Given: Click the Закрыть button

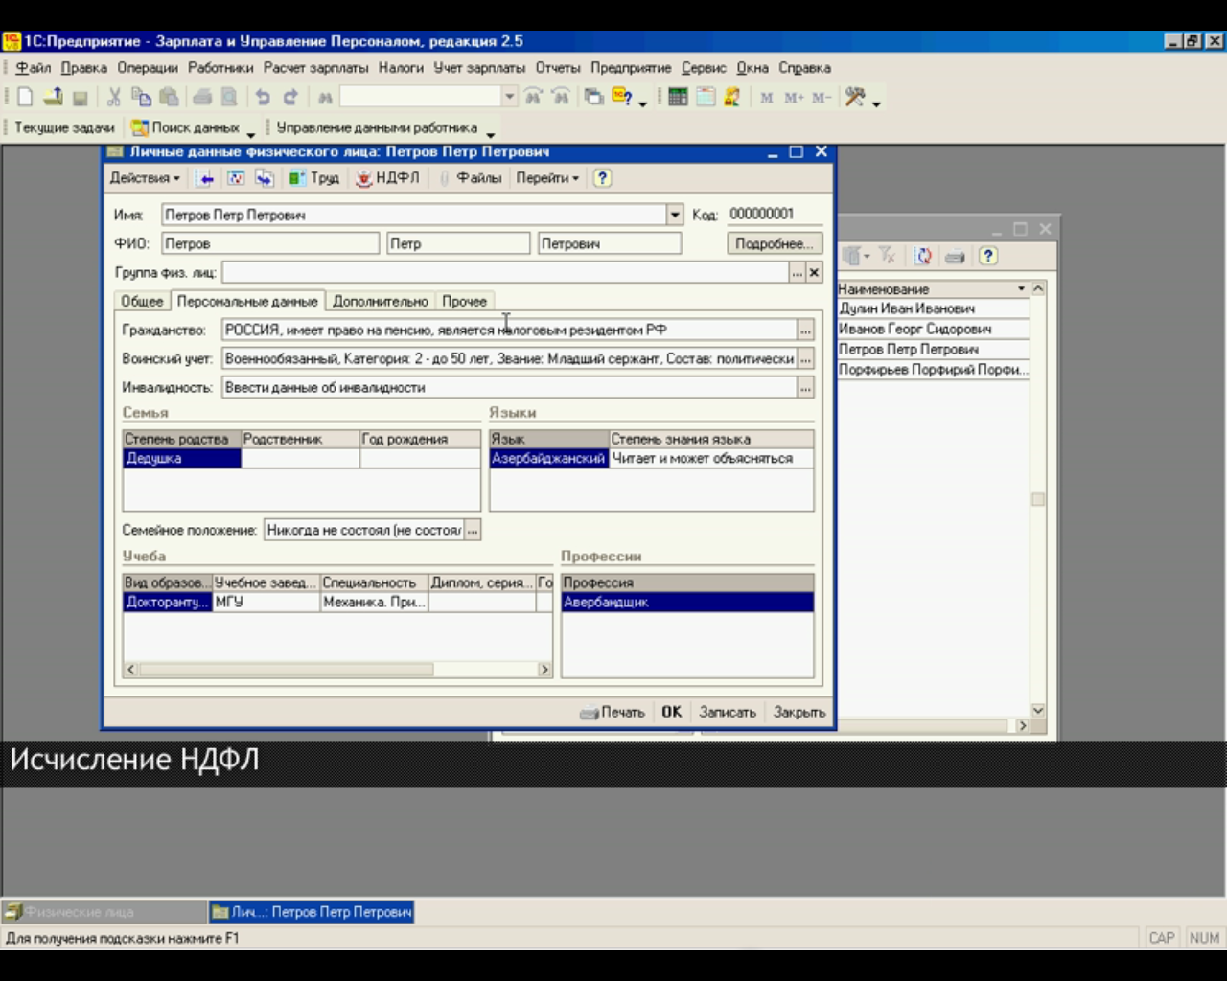Looking at the screenshot, I should (x=799, y=712).
